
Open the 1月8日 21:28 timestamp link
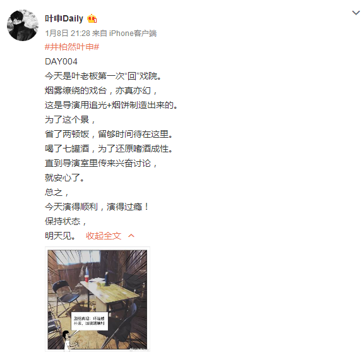pyautogui.click(x=68, y=33)
